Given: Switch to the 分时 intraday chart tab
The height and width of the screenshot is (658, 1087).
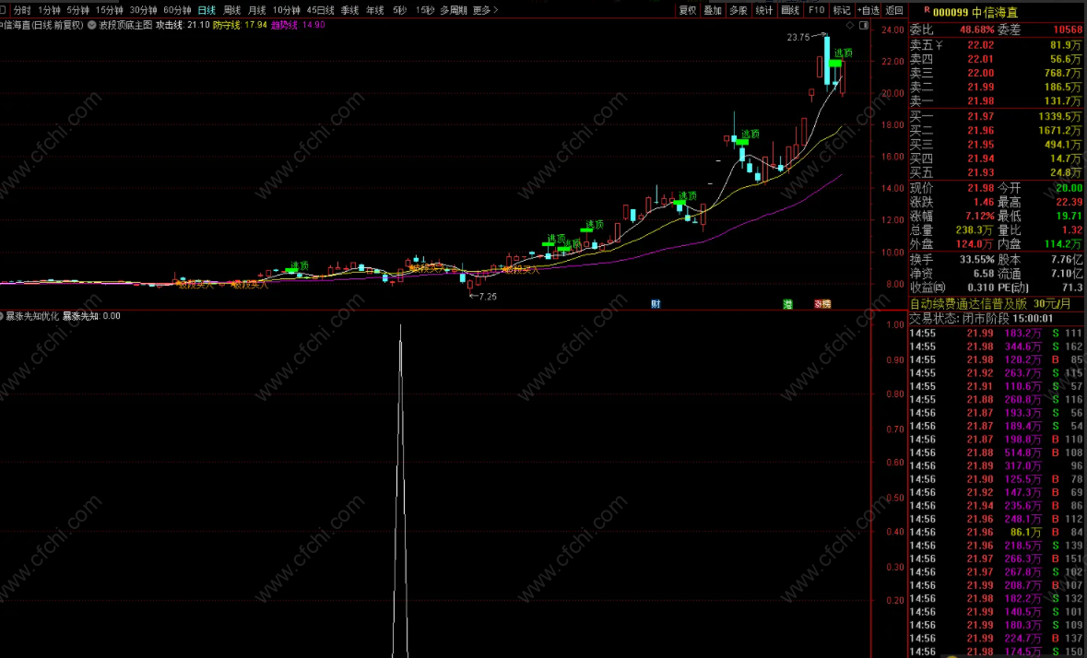Looking at the screenshot, I should [x=22, y=10].
